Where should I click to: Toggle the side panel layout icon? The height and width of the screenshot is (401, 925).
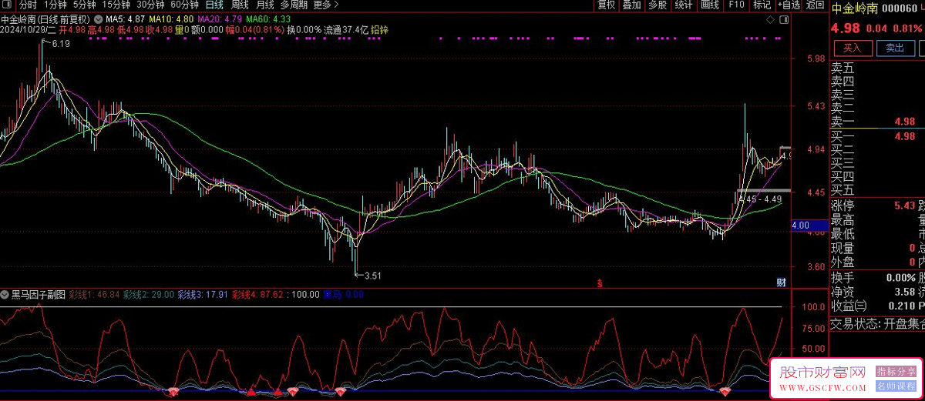(782, 20)
